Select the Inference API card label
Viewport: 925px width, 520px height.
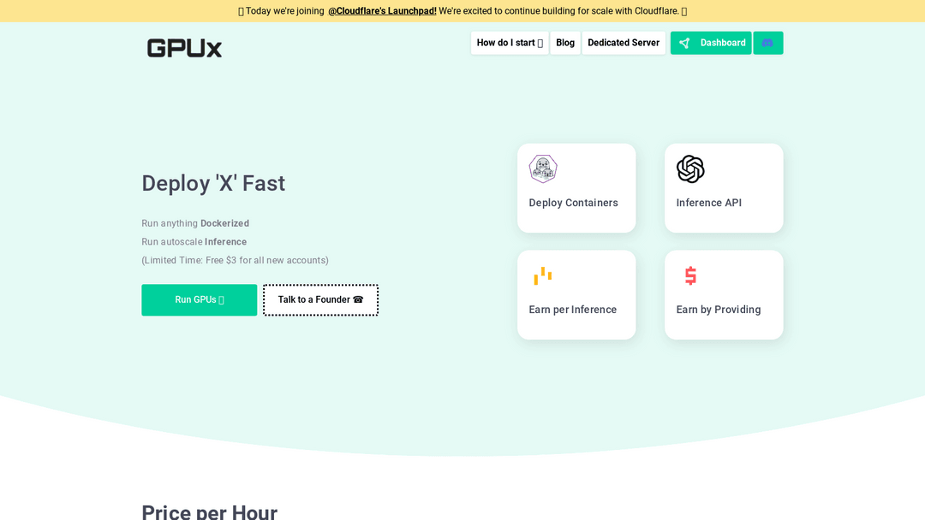tap(708, 203)
